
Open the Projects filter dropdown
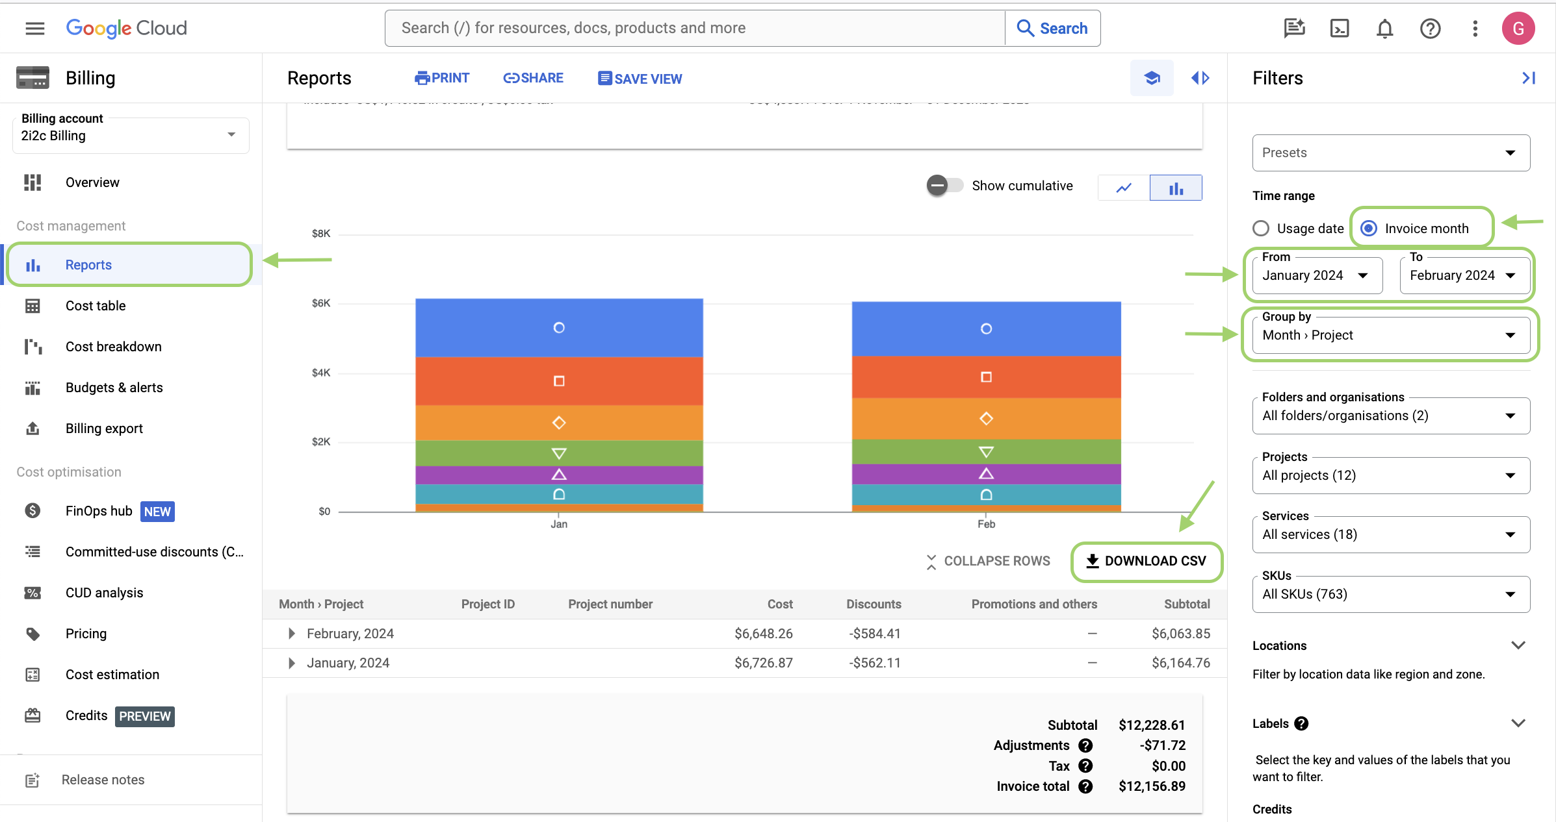[1391, 476]
